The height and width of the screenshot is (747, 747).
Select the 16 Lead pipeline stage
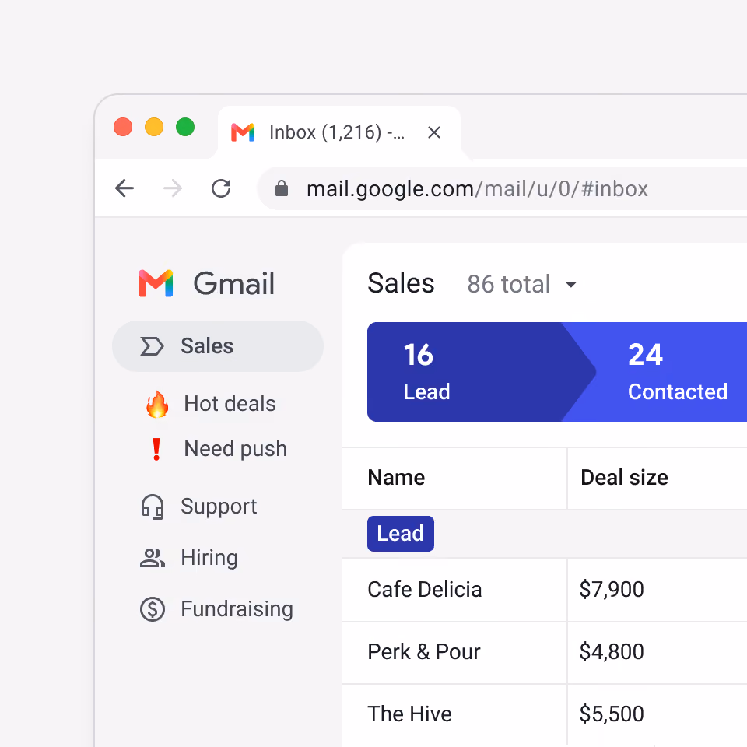[x=481, y=372]
